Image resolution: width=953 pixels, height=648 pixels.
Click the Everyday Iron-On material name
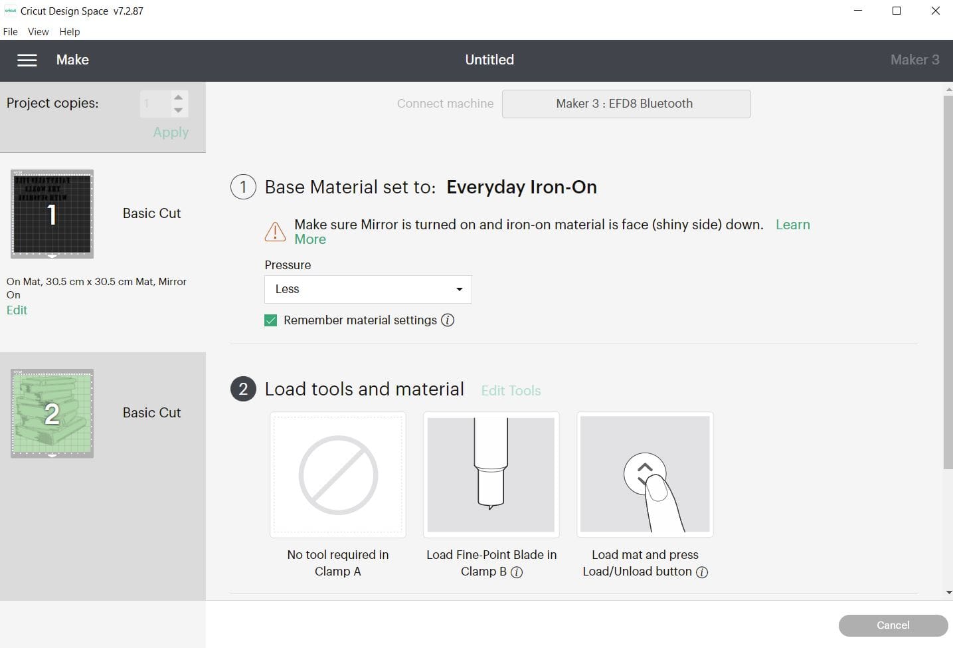[521, 187]
